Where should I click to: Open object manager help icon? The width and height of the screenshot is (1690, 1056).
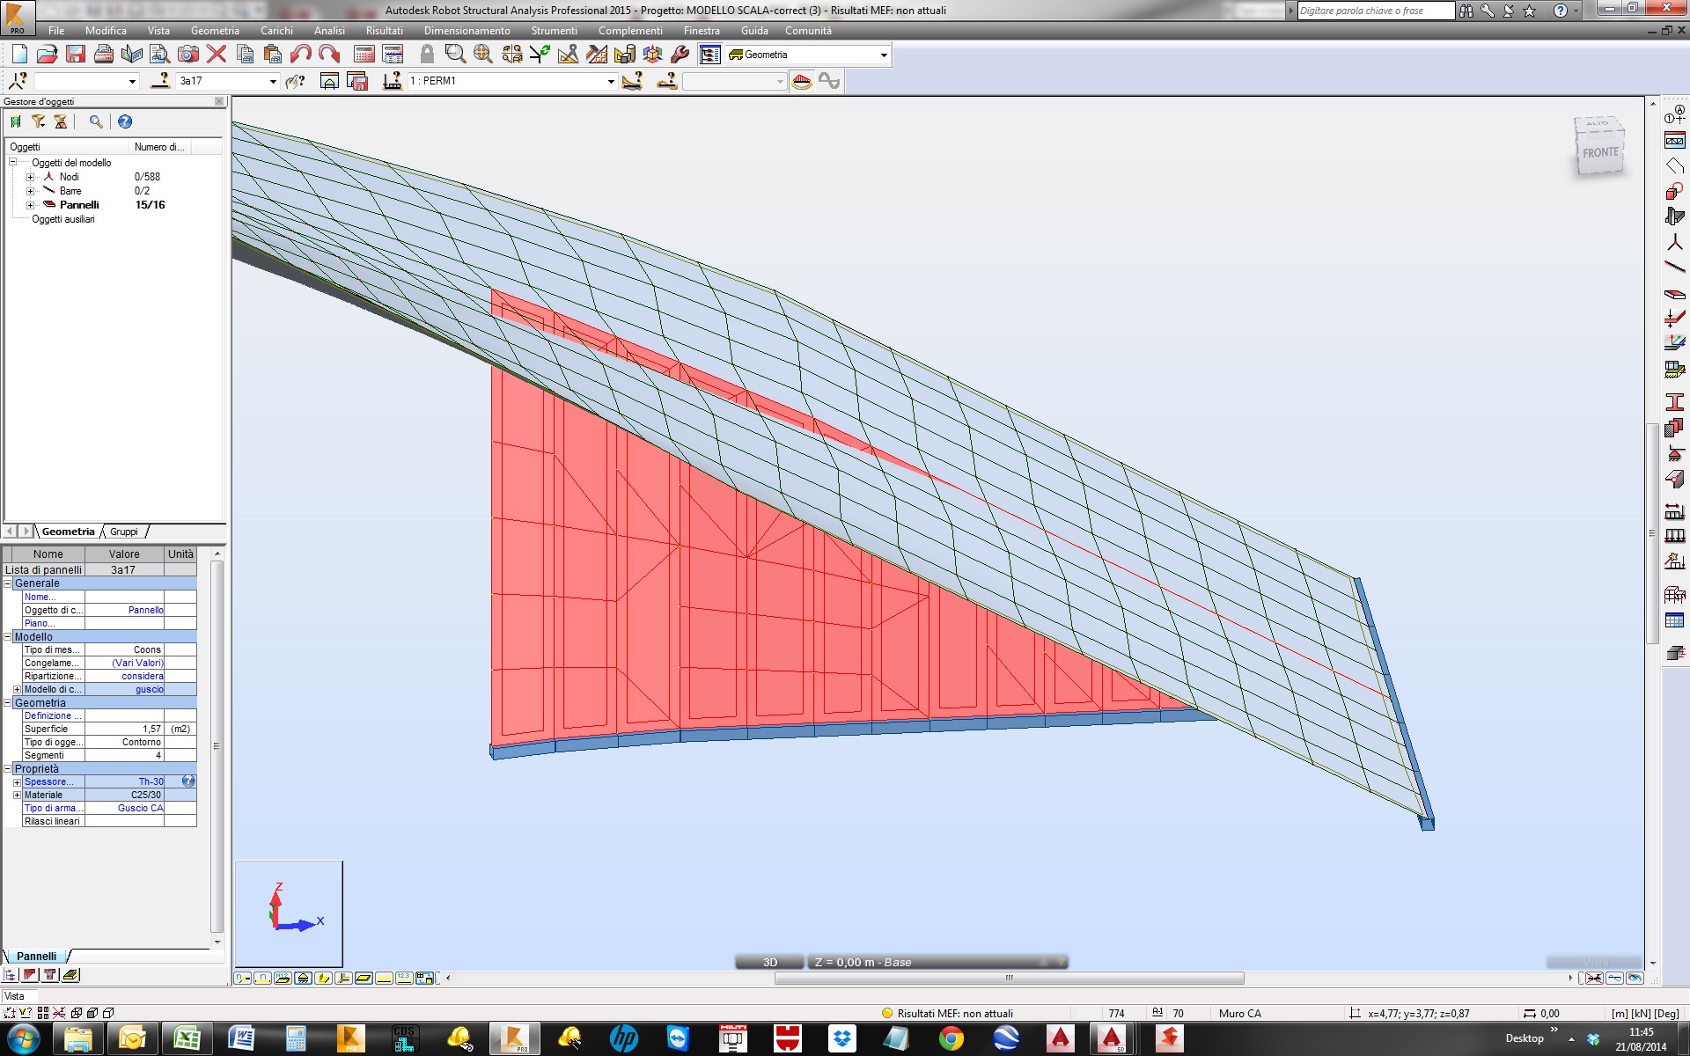pyautogui.click(x=125, y=122)
